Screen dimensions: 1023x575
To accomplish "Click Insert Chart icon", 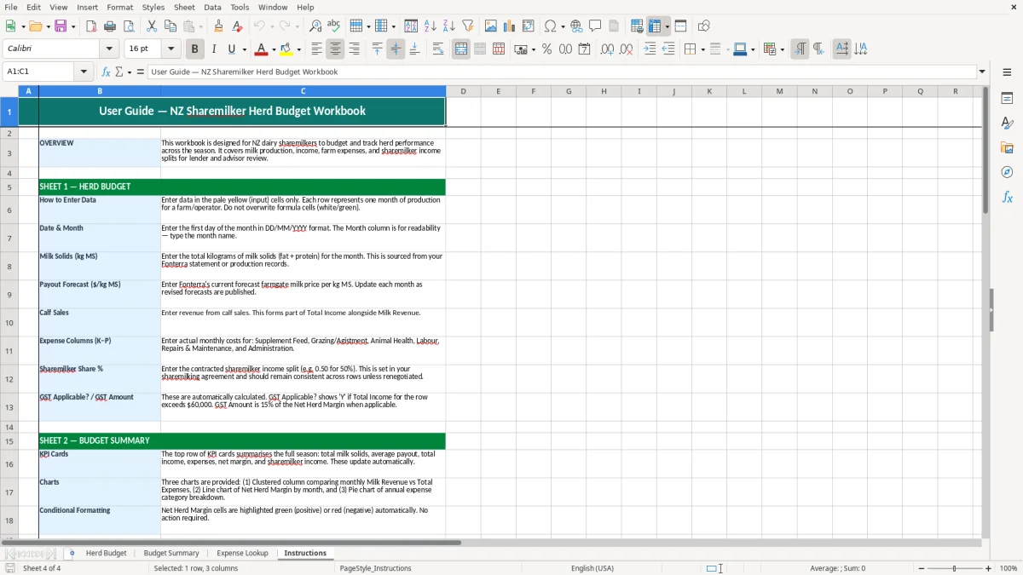I will point(509,26).
